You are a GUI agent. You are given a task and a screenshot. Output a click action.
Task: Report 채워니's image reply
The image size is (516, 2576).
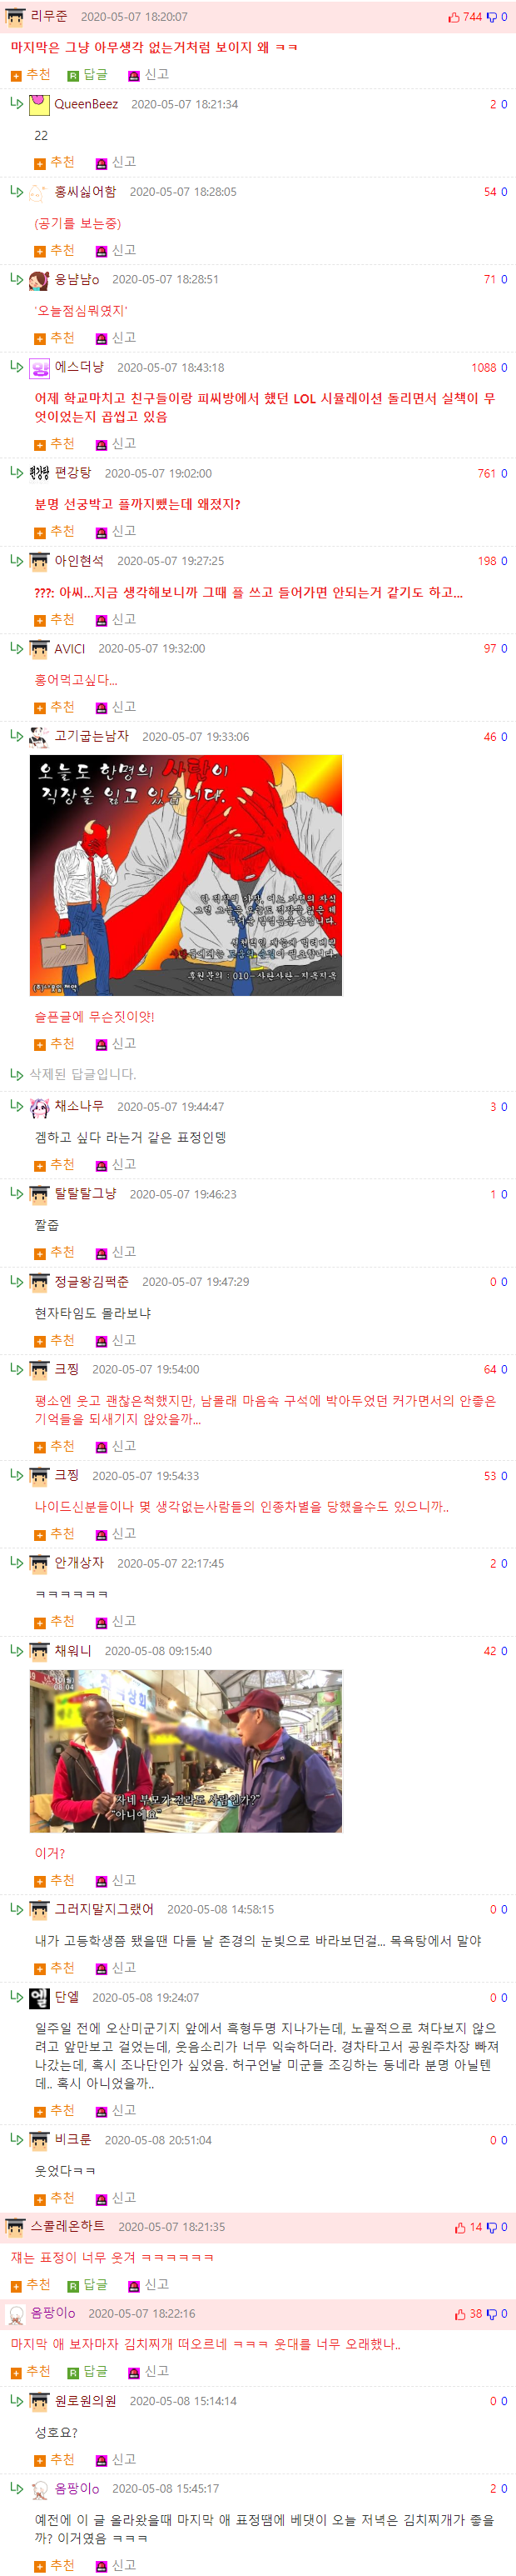point(116,1880)
